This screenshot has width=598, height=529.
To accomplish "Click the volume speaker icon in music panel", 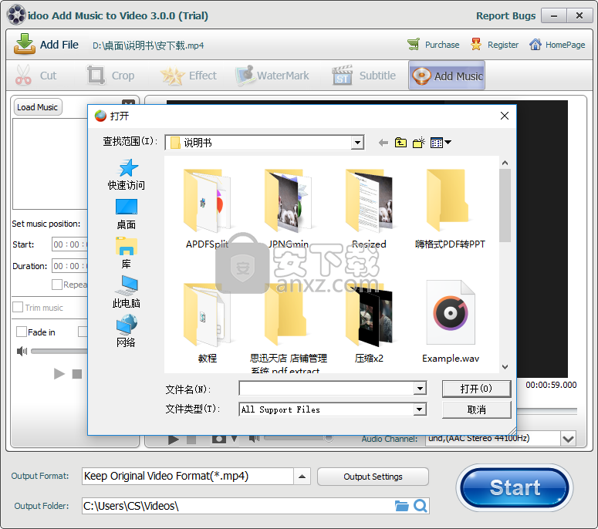I will pyautogui.click(x=22, y=351).
